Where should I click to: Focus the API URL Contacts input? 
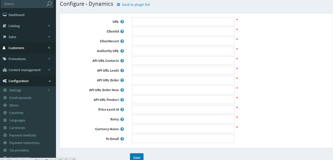(x=183, y=61)
